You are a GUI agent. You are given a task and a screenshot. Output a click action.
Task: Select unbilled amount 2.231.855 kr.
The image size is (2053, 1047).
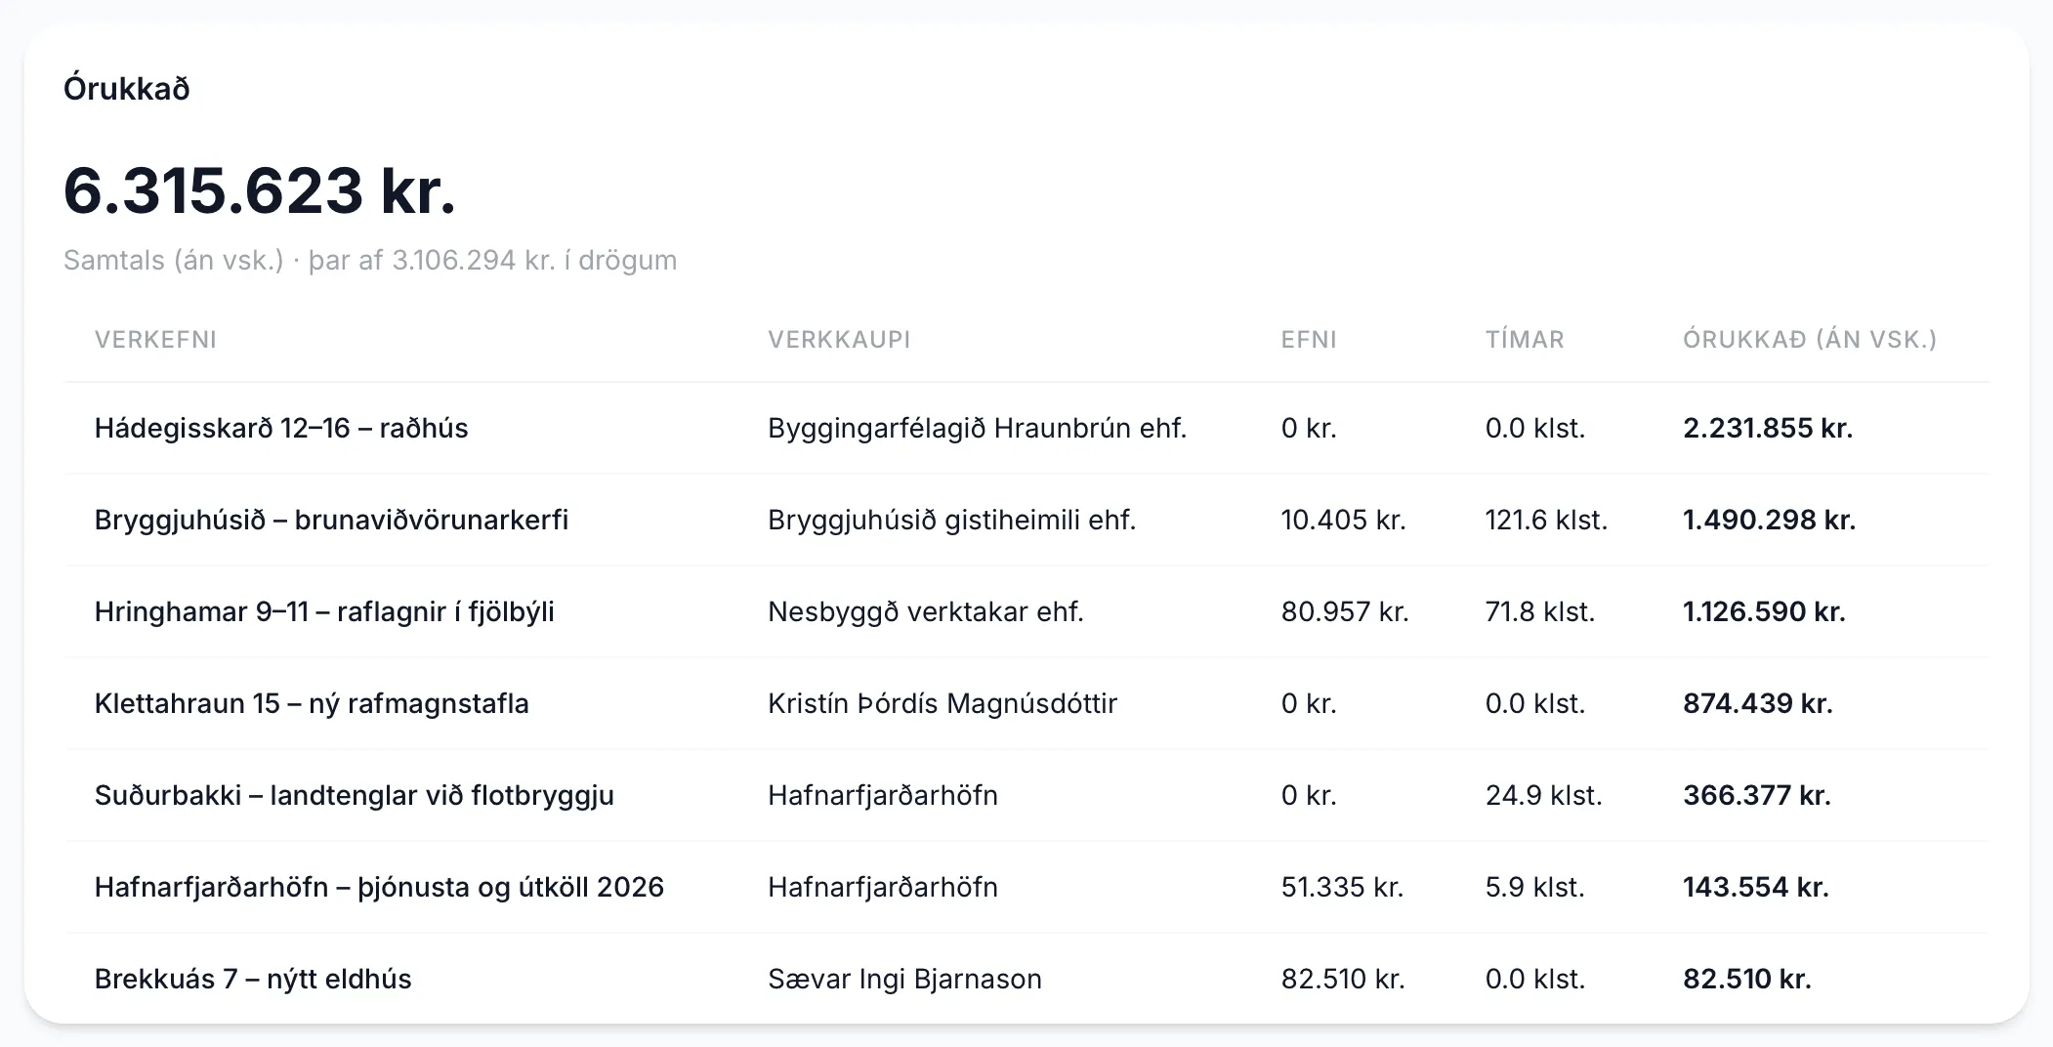pyautogui.click(x=1768, y=428)
